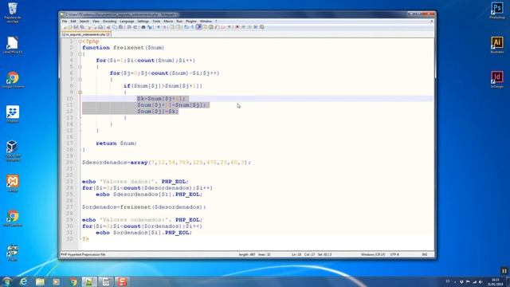The height and width of the screenshot is (287, 510).
Task: Click the Stop recording macro icon
Action: (x=243, y=27)
